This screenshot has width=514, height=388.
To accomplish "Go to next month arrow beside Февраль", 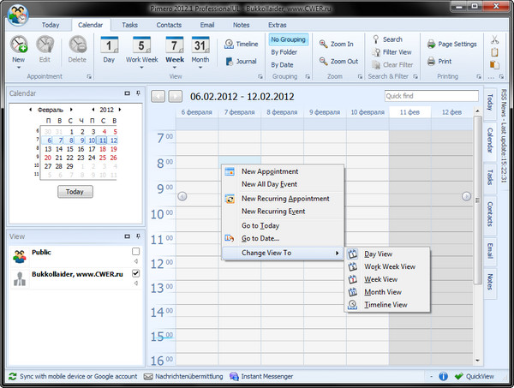I will (x=71, y=110).
